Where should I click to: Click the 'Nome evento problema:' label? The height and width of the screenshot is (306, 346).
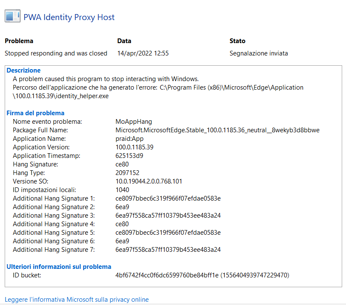point(47,122)
